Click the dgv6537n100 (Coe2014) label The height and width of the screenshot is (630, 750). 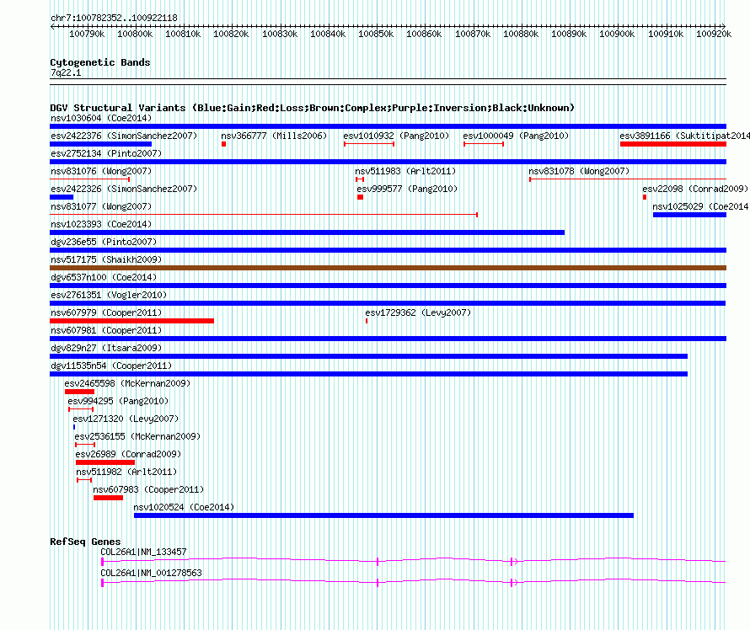click(104, 277)
